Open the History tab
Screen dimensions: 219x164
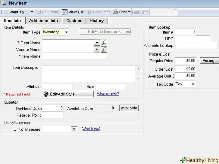pyautogui.click(x=97, y=21)
